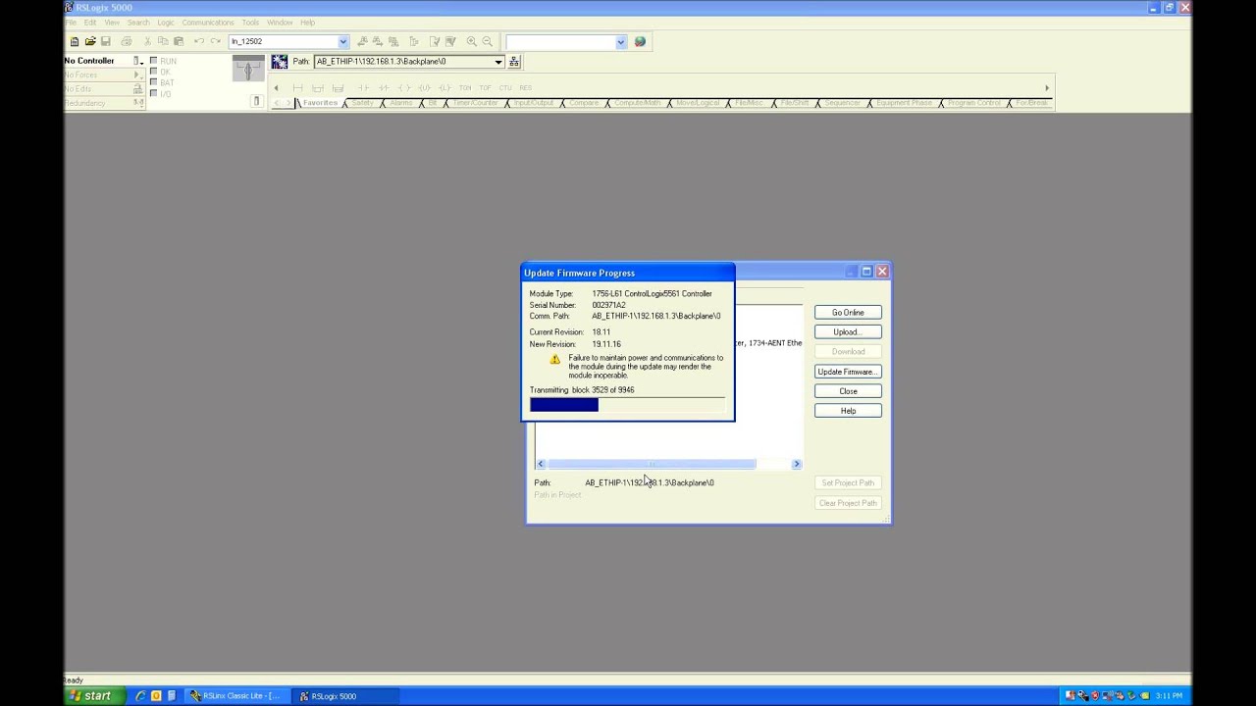Click the Cut scissors icon
Image resolution: width=1256 pixels, height=706 pixels.
(148, 41)
